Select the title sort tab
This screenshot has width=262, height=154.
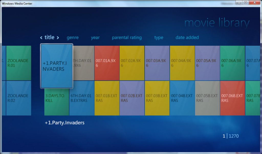tap(49, 37)
